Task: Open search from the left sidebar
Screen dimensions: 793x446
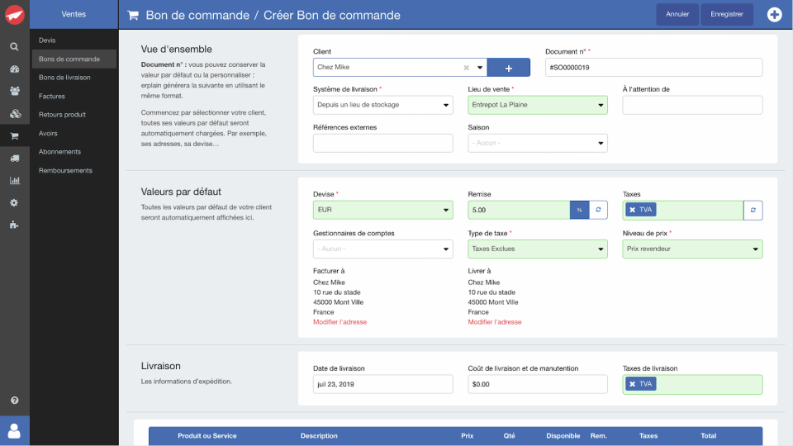Action: (x=14, y=46)
